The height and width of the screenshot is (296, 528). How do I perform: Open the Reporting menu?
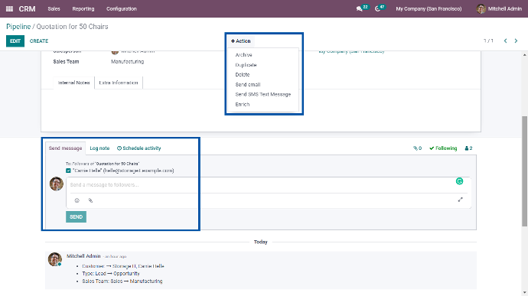83,8
